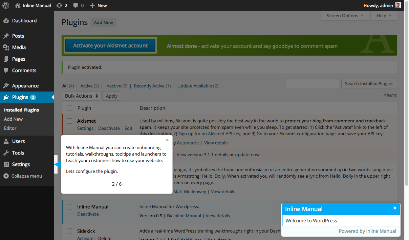Viewport: 409px width, 240px height.
Task: Toggle the select-all plugins checkbox in header
Action: pos(69,108)
